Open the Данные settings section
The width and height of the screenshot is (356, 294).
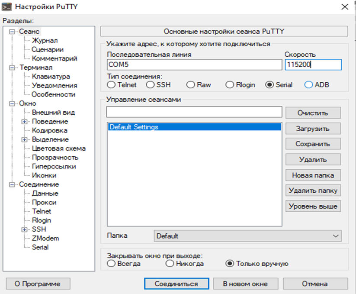pos(45,194)
